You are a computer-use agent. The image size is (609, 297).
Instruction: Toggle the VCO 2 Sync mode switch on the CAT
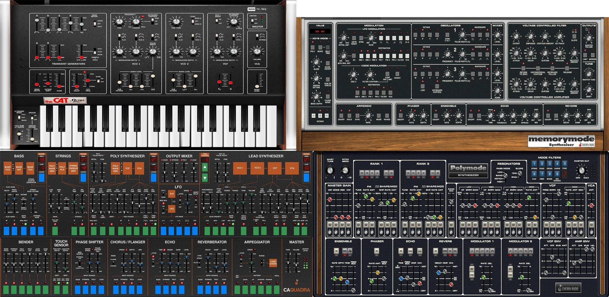pyautogui.click(x=193, y=21)
